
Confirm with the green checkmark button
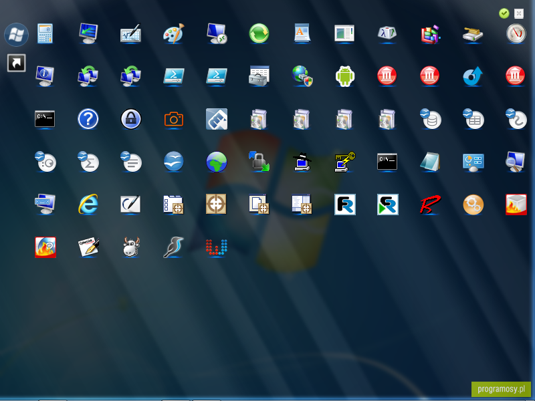pos(504,13)
